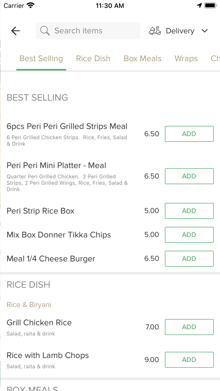Tap the location arrow status icon
Image resolution: width=220 pixels, height=391 pixels.
coord(199,6)
